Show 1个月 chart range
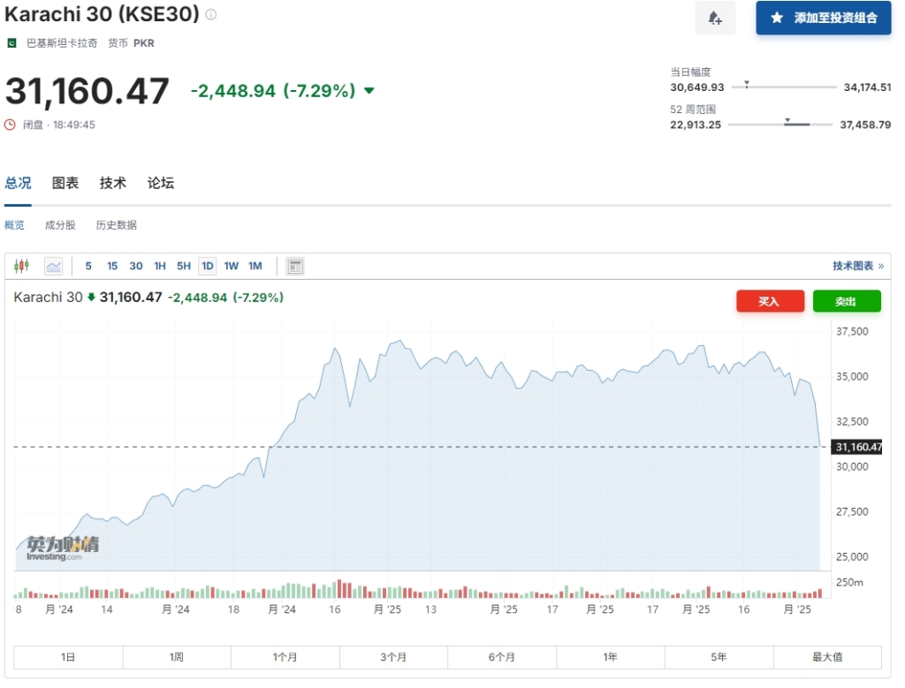 [285, 657]
